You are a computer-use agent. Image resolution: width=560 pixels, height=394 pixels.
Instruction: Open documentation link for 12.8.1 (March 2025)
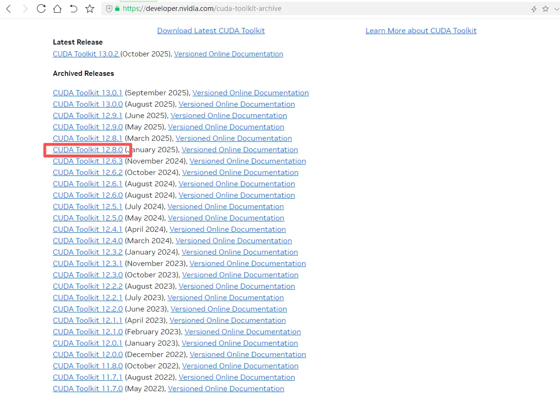[x=234, y=138]
